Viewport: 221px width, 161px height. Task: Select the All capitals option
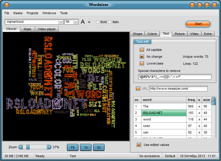pos(142,50)
